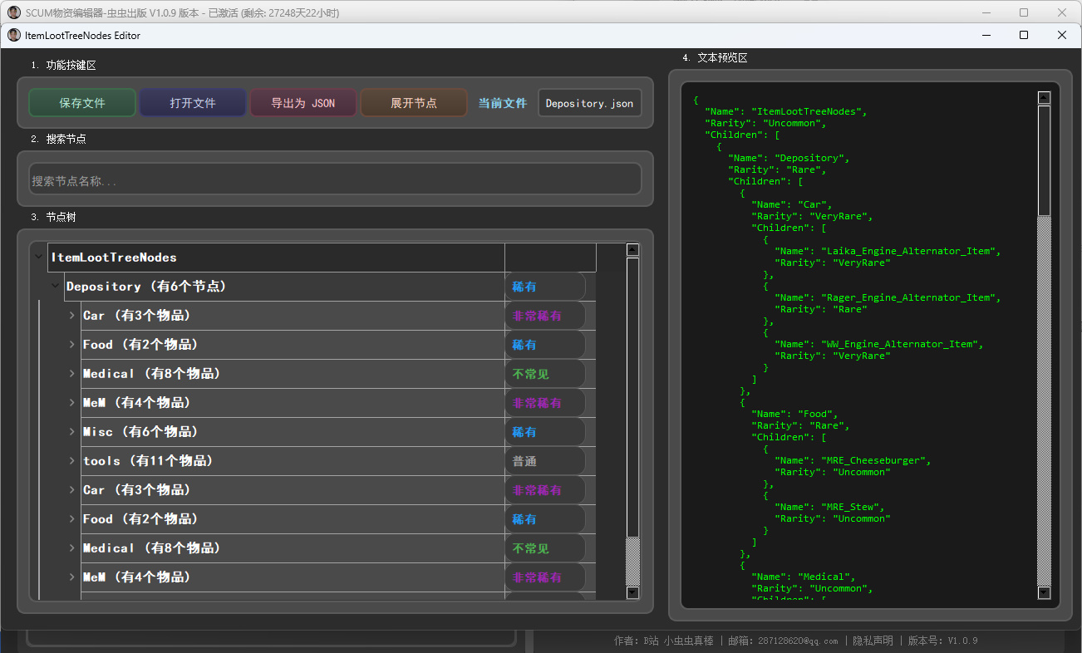The image size is (1082, 653).
Task: Expand the Misc (有6个物品) node arrow
Action: 71,432
